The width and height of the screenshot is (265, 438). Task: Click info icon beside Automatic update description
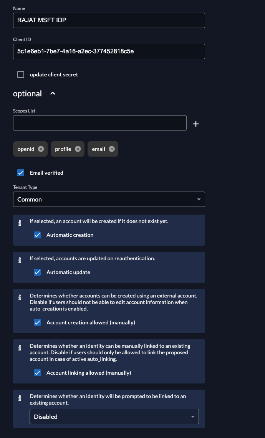(20, 260)
